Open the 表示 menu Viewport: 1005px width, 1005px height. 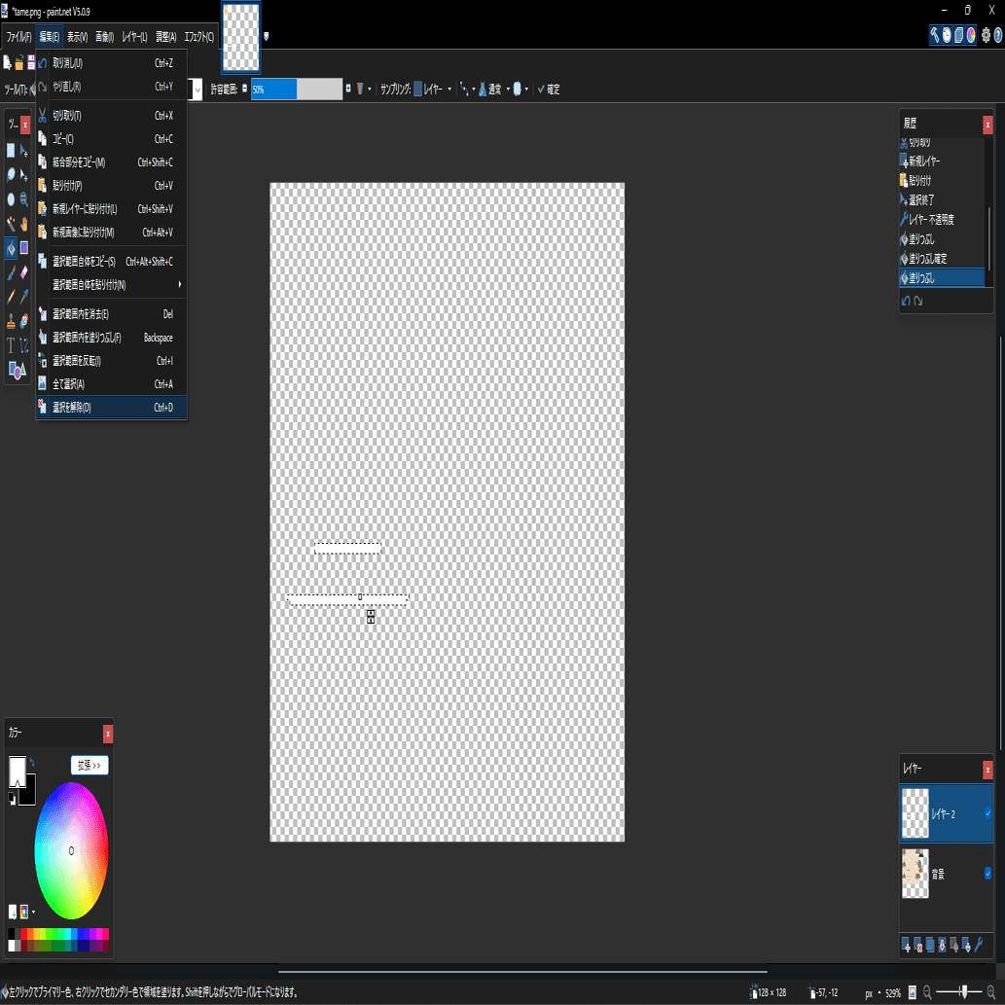tap(77, 37)
